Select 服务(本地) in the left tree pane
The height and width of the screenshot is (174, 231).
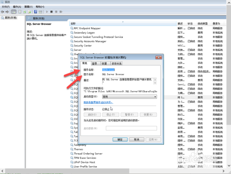(9, 18)
